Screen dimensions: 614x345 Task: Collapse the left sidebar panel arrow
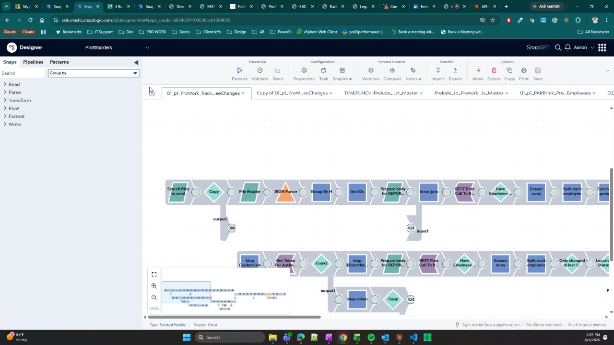click(x=136, y=62)
